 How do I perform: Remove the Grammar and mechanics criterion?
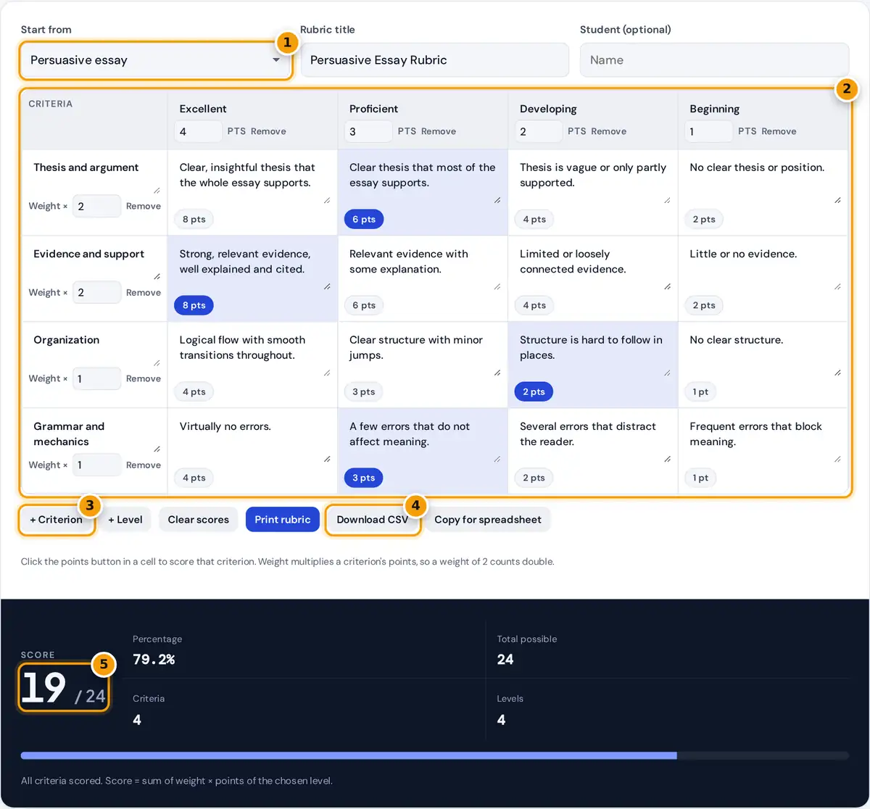144,465
